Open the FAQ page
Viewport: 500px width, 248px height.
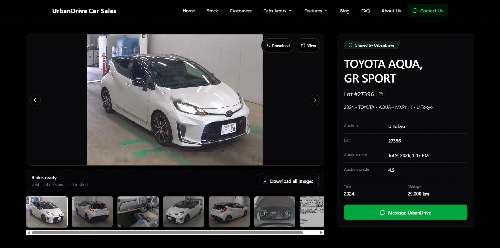pos(365,11)
